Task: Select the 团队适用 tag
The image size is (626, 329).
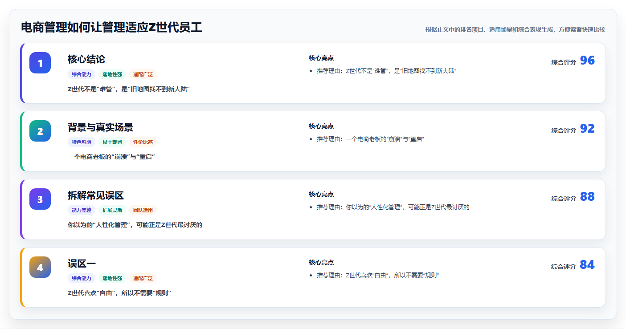Action: [x=143, y=210]
